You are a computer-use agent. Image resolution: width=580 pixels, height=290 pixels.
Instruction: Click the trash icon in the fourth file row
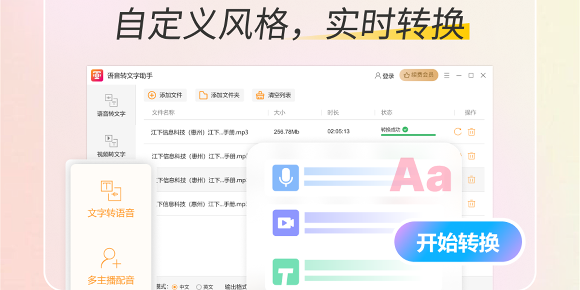coord(471,204)
